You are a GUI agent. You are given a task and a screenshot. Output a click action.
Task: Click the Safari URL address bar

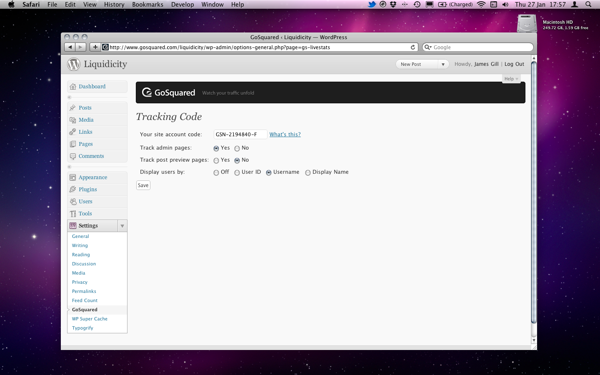tap(260, 47)
